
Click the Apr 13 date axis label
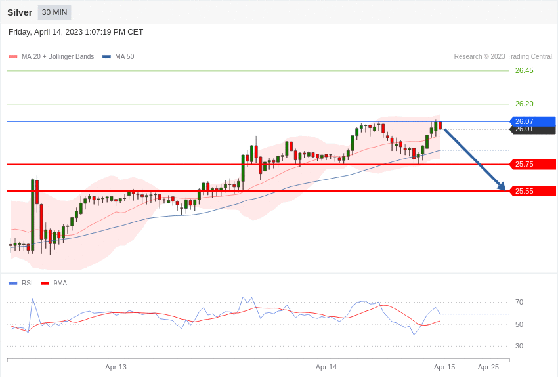pos(116,367)
